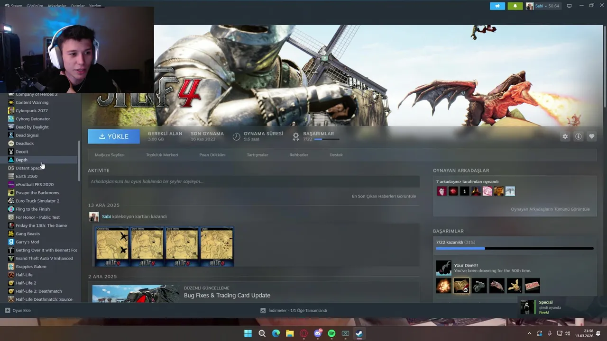
Task: Open Microsoft Edge from taskbar
Action: [276, 333]
